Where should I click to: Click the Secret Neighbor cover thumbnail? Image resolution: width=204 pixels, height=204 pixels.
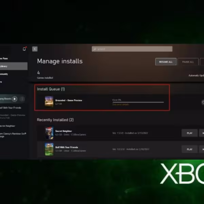[x=49, y=133]
